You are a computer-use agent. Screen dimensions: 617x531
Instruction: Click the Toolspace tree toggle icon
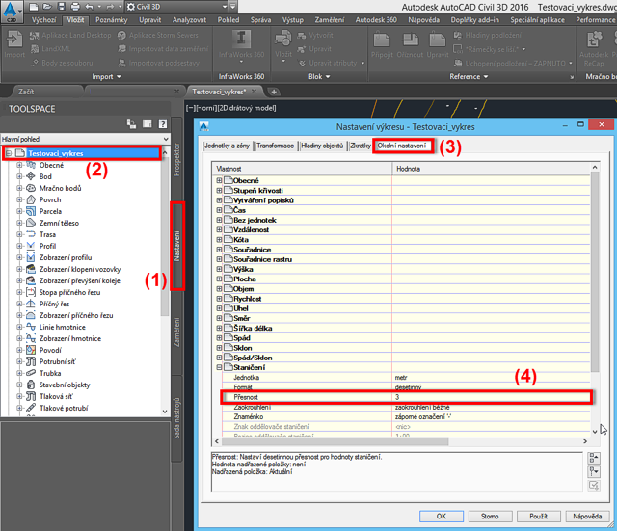pyautogui.click(x=131, y=124)
